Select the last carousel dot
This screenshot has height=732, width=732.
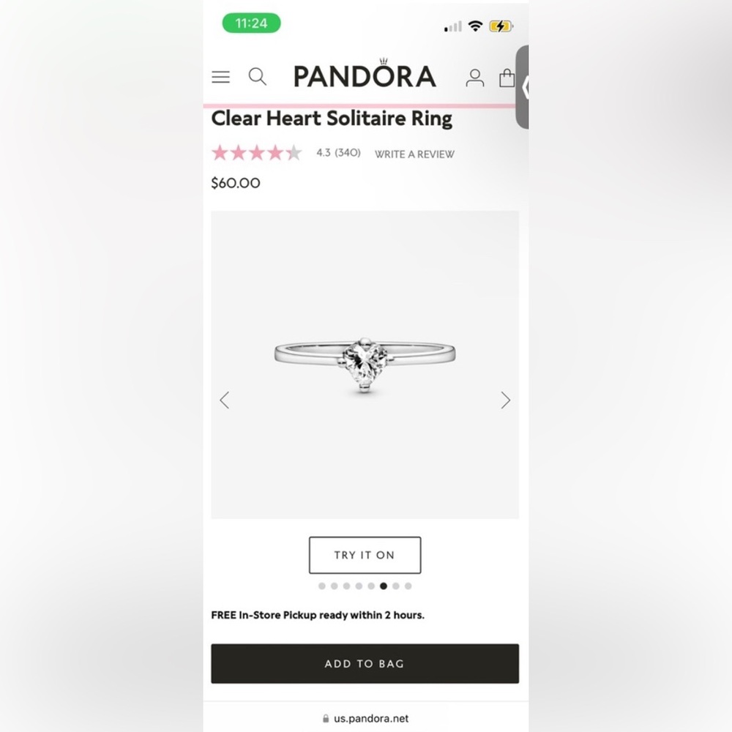408,586
